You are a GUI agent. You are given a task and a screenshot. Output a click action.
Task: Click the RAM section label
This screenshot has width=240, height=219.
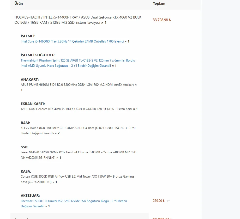(x=25, y=123)
